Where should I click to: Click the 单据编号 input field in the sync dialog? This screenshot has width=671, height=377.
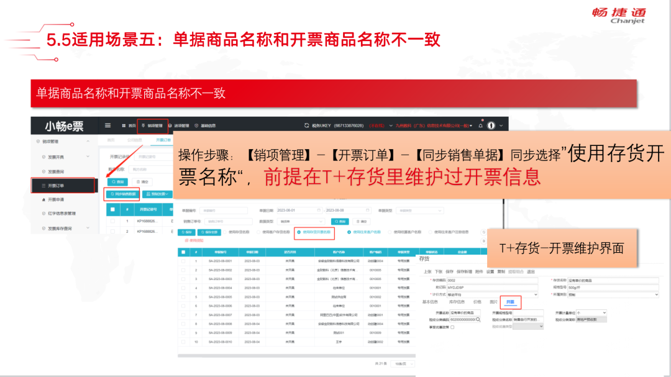pyautogui.click(x=224, y=211)
